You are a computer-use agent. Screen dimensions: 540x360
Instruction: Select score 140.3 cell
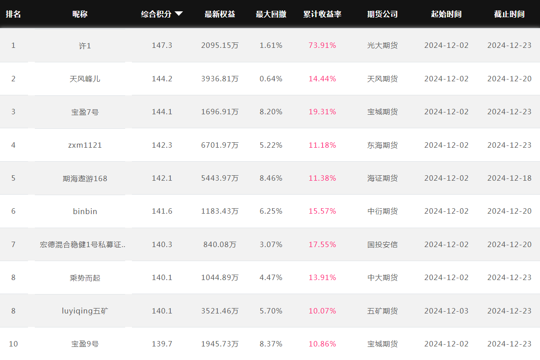point(162,245)
